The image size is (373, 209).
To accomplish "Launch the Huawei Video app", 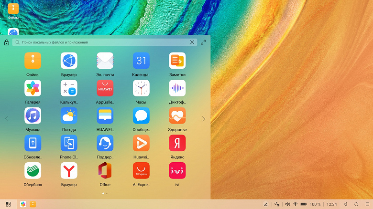I will 141,143.
